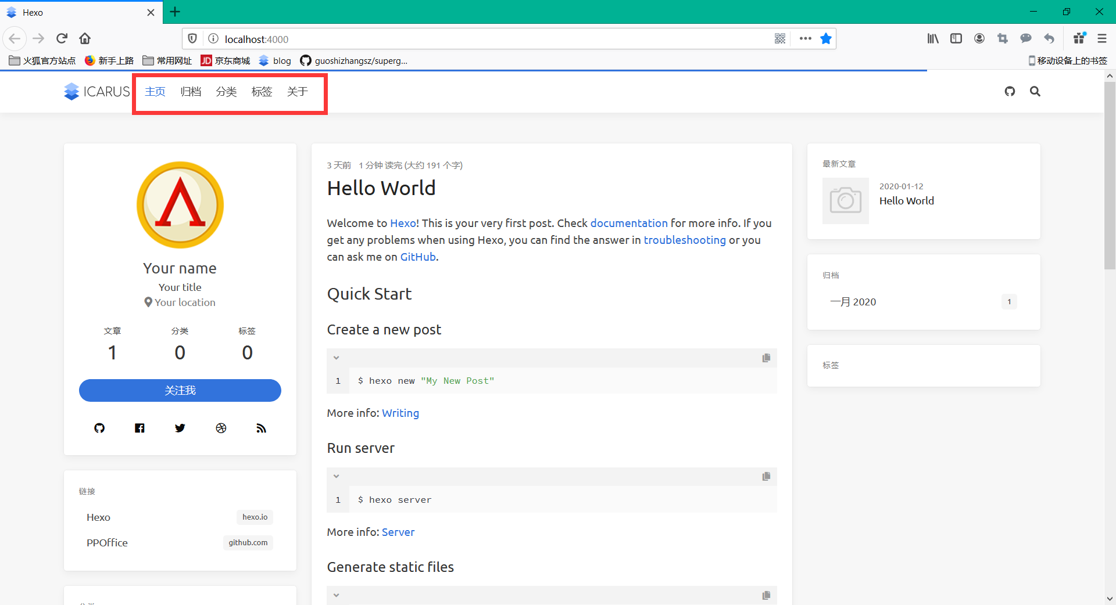Click the localhost:4000 address bar
Screen dimensions: 1116x605
coord(488,39)
